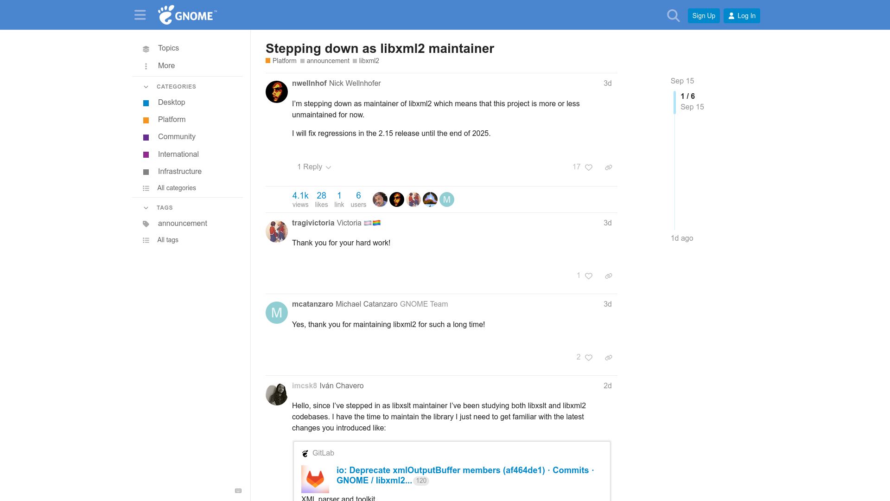
Task: Click the announcement tag under the title
Action: tap(325, 61)
